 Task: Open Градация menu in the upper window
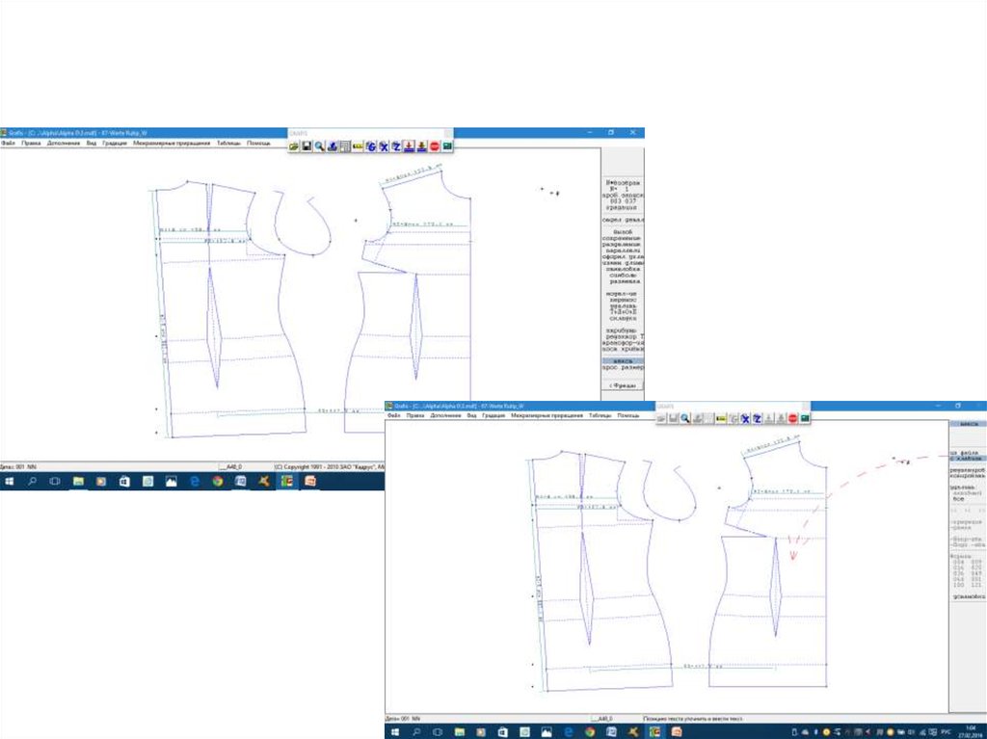[x=115, y=144]
